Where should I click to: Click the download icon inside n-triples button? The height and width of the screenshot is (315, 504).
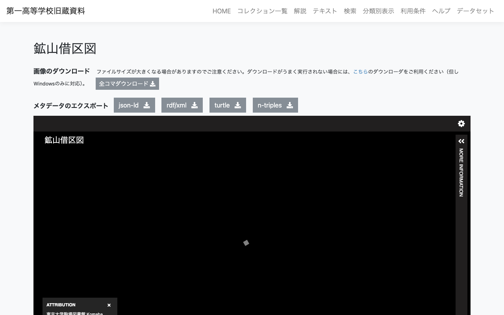click(x=289, y=105)
